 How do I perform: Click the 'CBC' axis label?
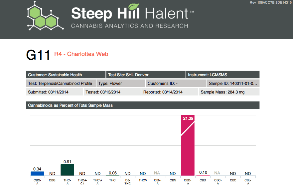[233, 180]
